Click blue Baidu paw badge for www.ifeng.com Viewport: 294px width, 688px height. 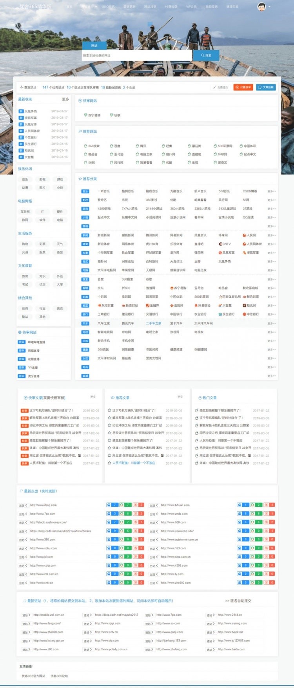click(x=109, y=505)
